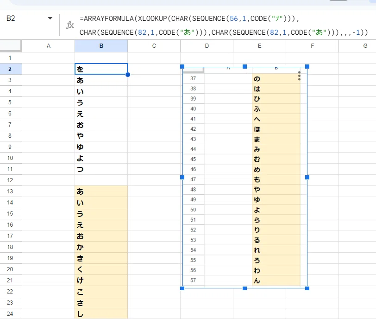The image size is (376, 319).
Task: Click の in the embedded image row 37
Action: click(257, 79)
